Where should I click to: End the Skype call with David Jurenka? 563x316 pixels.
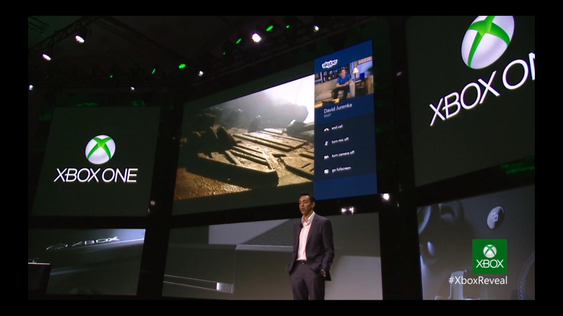(333, 128)
